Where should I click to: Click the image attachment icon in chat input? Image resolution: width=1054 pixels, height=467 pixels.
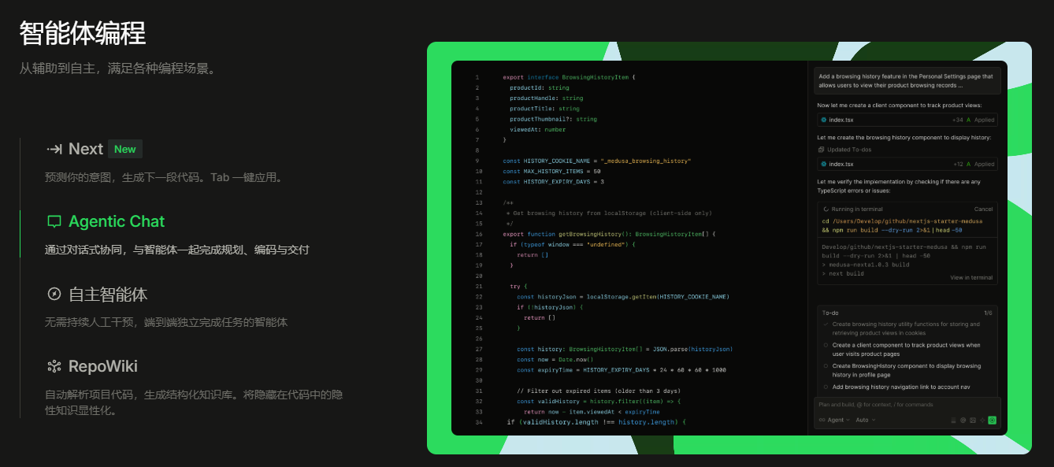(x=972, y=421)
